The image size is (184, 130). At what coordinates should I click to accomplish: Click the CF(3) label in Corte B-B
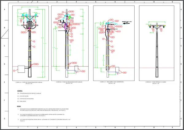coord(72,18)
